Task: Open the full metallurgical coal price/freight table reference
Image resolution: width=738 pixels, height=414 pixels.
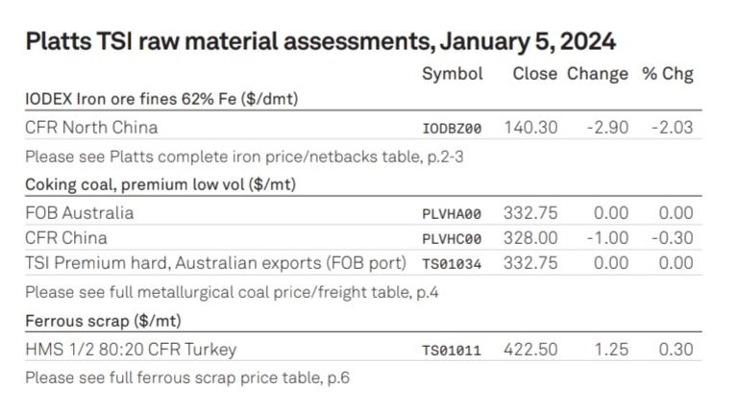Action: (x=232, y=293)
